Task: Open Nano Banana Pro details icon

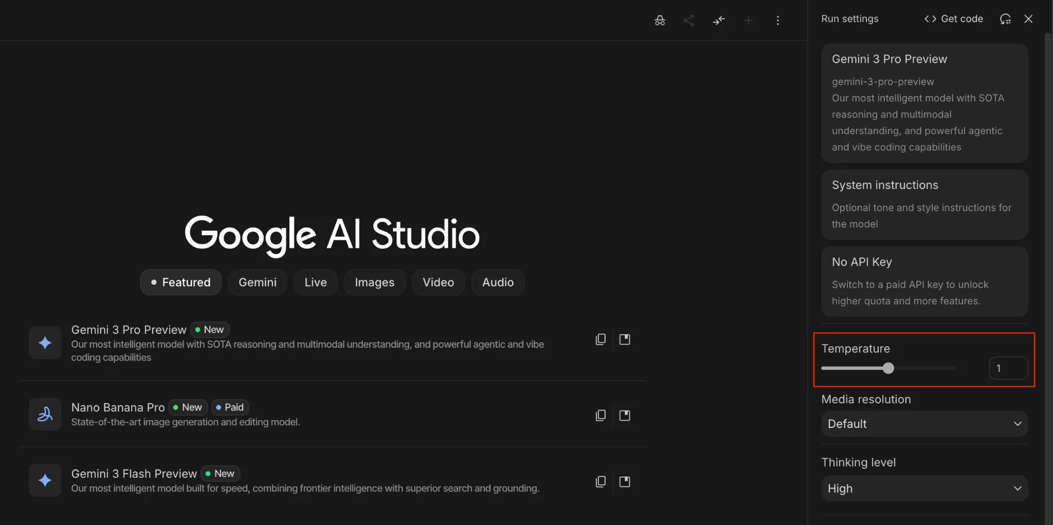Action: 625,416
